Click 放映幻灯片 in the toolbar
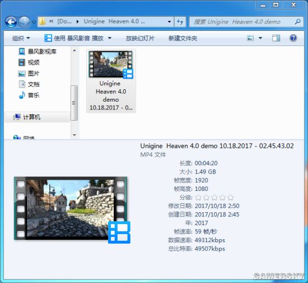The height and width of the screenshot is (283, 308). [x=140, y=38]
